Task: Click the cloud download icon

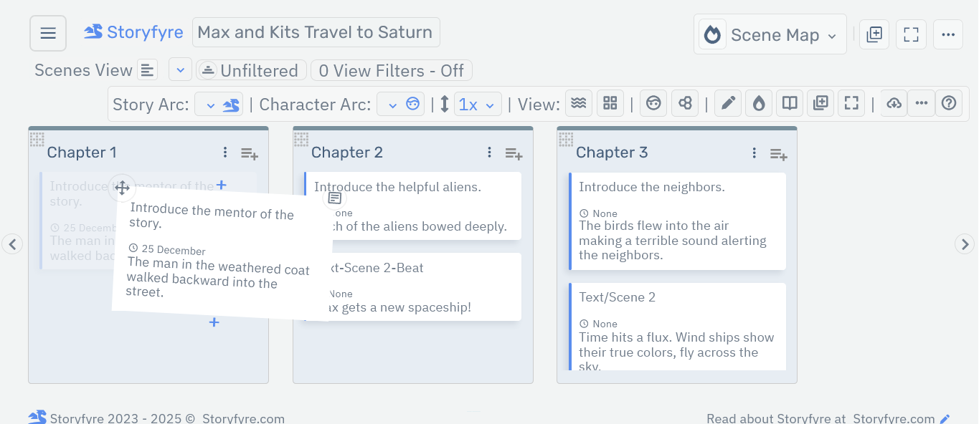Action: 894,104
